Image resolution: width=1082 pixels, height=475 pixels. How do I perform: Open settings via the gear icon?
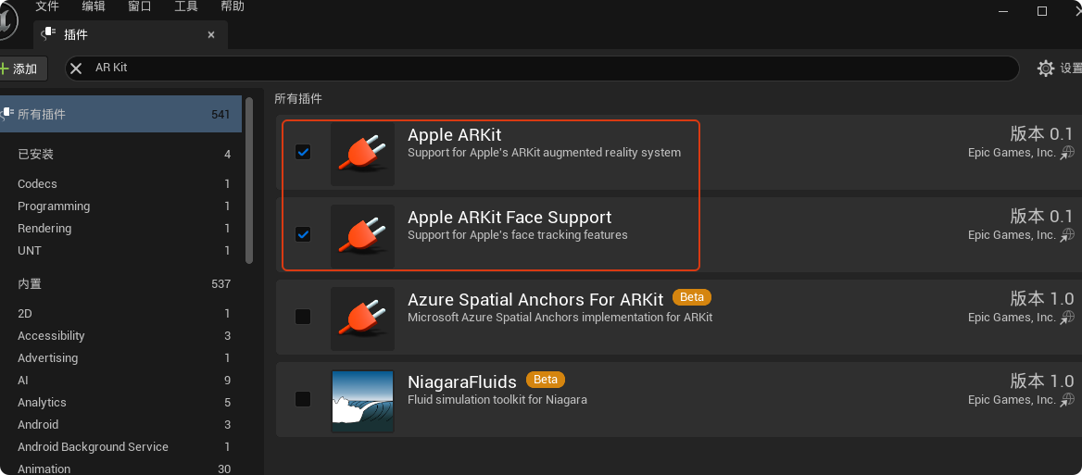[1046, 69]
